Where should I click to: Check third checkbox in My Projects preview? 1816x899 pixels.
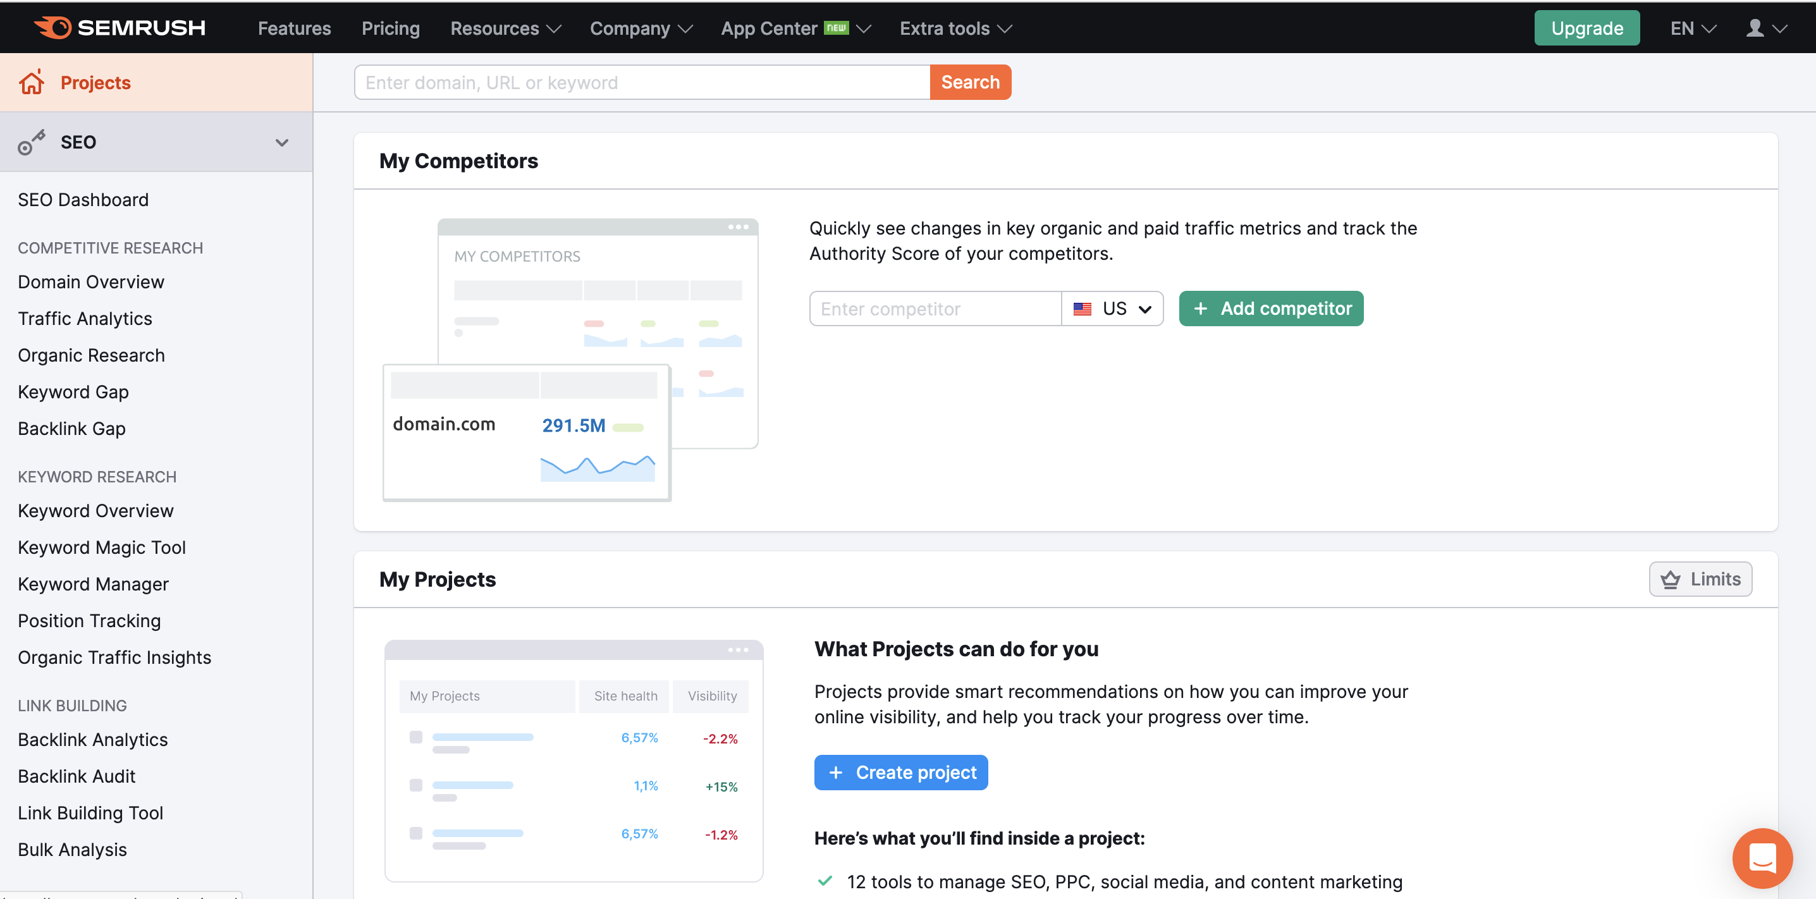[x=416, y=833]
